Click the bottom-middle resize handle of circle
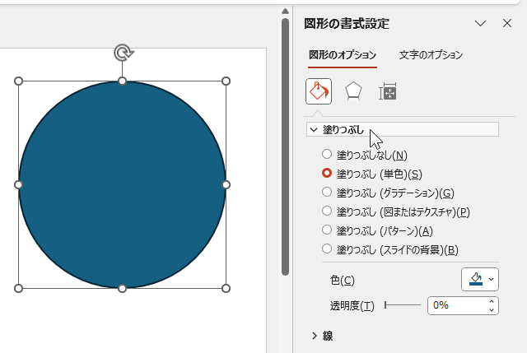This screenshot has width=527, height=353. click(x=123, y=288)
